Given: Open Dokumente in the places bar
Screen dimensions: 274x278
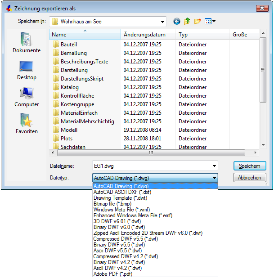Looking at the screenshot, I should (x=27, y=42).
